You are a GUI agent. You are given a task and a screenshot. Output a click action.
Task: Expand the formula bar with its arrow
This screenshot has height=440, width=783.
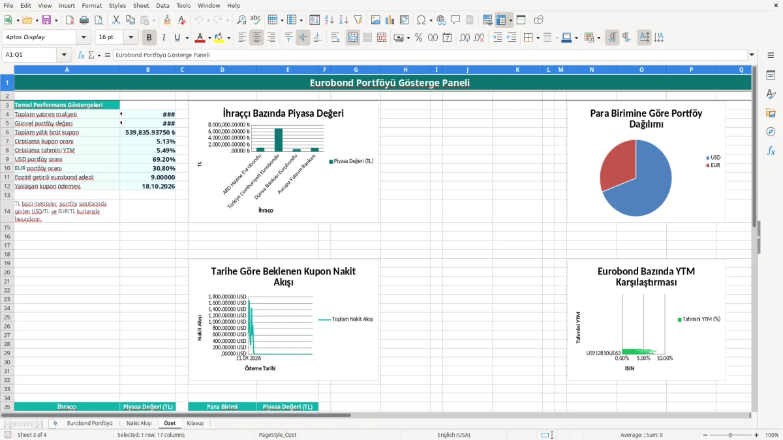tap(752, 55)
